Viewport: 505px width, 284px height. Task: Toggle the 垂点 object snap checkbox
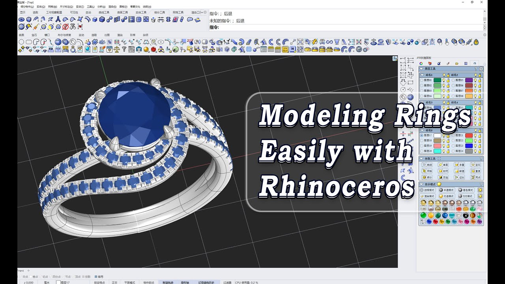pyautogui.click(x=30, y=277)
